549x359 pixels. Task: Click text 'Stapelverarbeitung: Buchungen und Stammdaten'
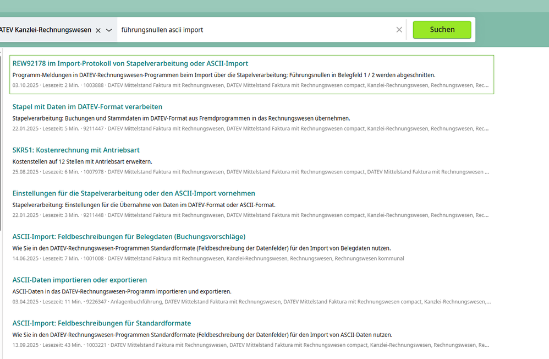coord(182,118)
